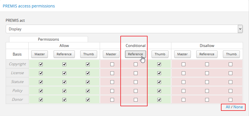249x116 pixels.
Task: Click the Allow Reference button
Action: click(x=64, y=54)
